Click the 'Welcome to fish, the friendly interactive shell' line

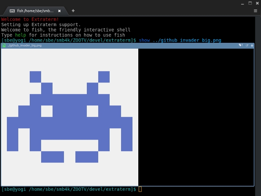pyautogui.click(x=66, y=30)
